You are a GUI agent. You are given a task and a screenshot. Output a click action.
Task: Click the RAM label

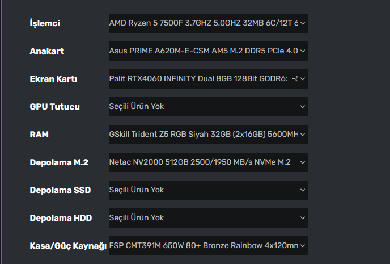[39, 135]
